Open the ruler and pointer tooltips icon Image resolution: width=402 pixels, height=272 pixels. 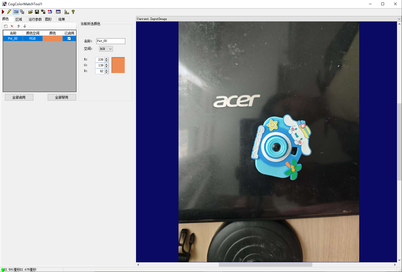coord(66,12)
